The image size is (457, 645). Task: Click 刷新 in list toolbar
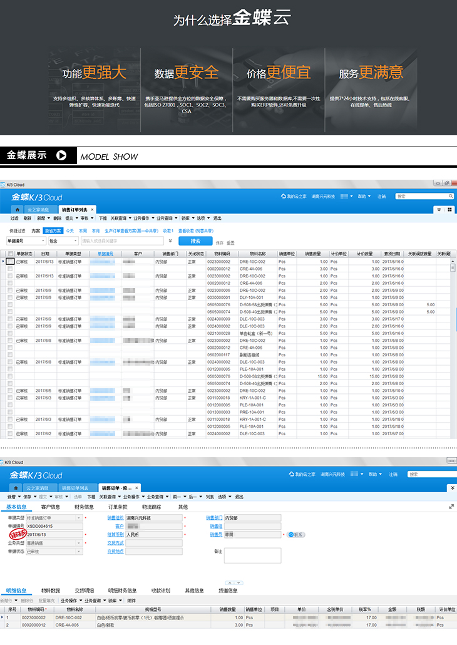[x=27, y=218]
